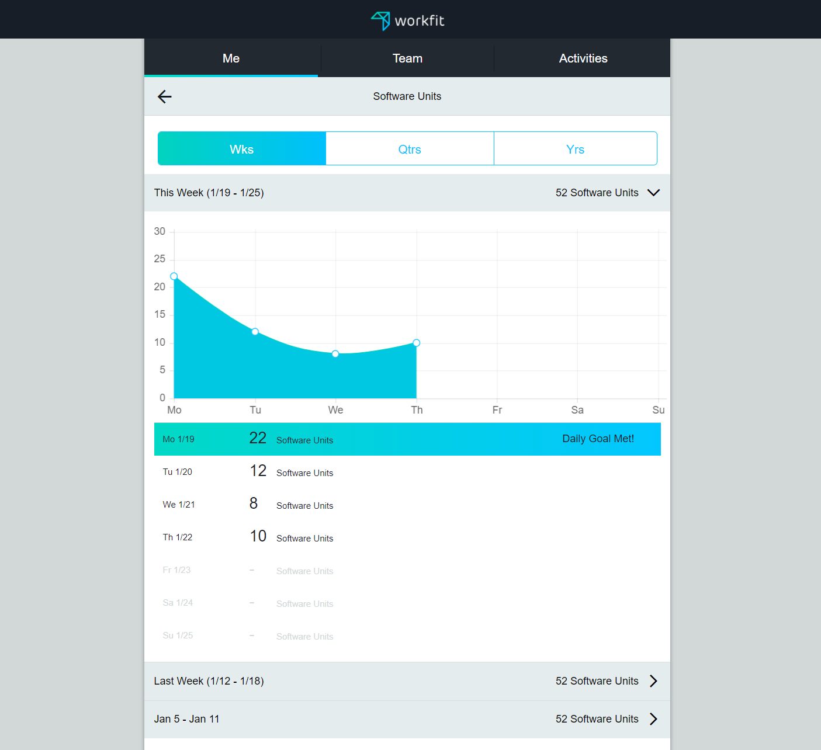This screenshot has width=821, height=750.
Task: Switch to Qtrs view
Action: 410,149
